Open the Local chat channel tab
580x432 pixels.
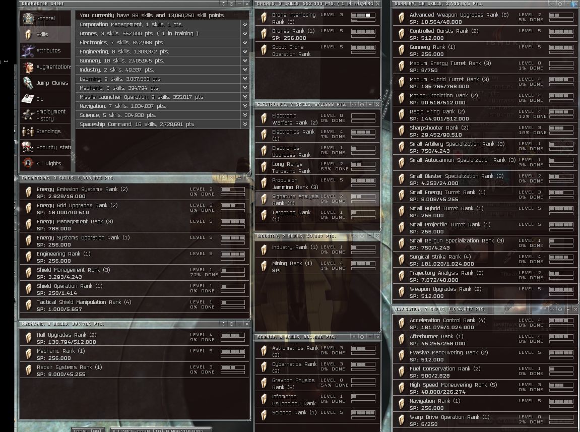coord(87,430)
